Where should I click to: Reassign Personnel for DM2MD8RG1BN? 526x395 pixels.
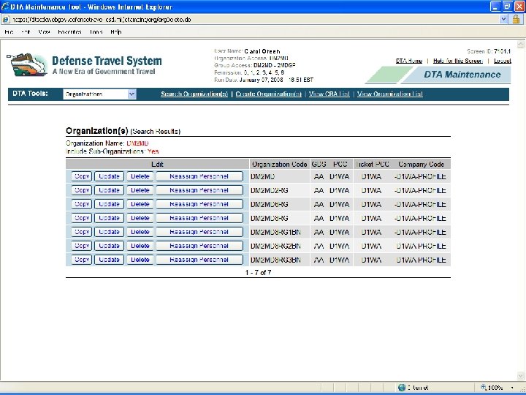199,232
